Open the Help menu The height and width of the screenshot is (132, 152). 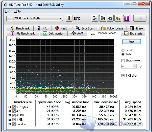(x=17, y=11)
